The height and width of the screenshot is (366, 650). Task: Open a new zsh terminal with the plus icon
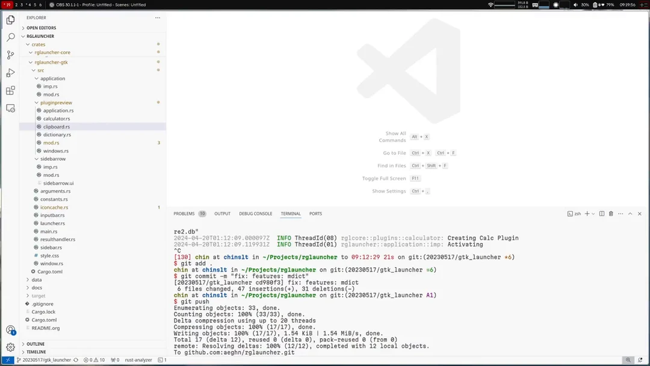[586, 214]
